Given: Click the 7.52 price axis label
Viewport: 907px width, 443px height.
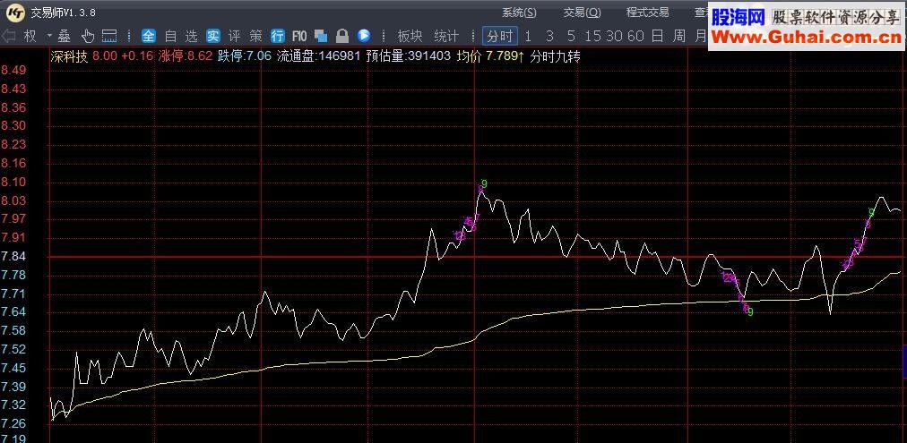Looking at the screenshot, I should click(x=13, y=349).
